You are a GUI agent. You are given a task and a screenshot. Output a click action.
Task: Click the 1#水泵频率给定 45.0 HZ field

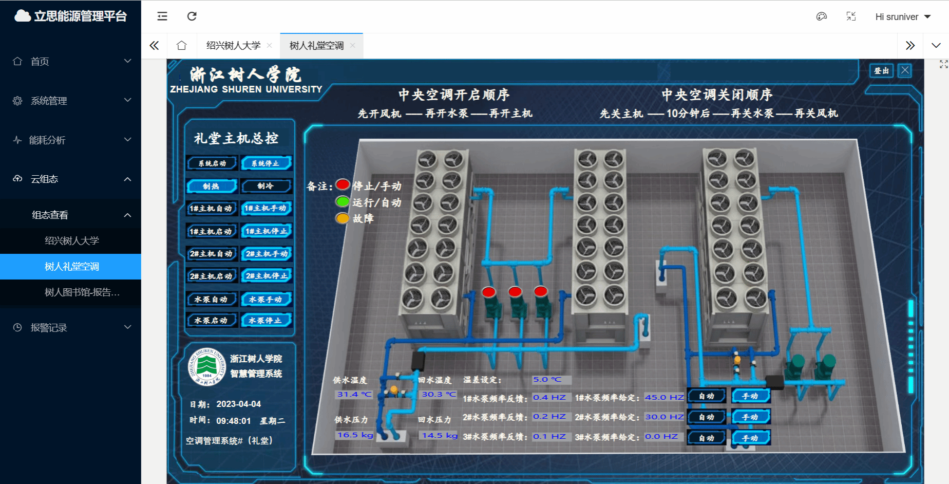[x=664, y=397]
